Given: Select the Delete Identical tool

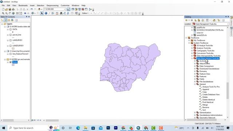Looking at the screenshot, I should [x=209, y=100].
